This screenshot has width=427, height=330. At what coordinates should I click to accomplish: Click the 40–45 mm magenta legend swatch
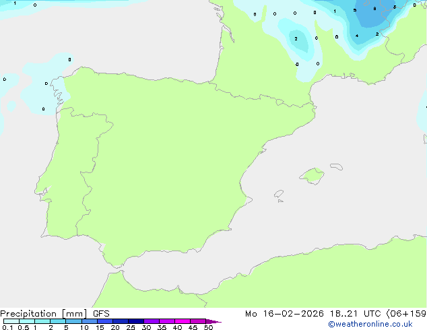click(183, 321)
